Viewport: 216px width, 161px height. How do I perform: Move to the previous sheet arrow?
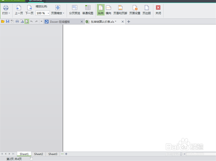tap(6, 154)
